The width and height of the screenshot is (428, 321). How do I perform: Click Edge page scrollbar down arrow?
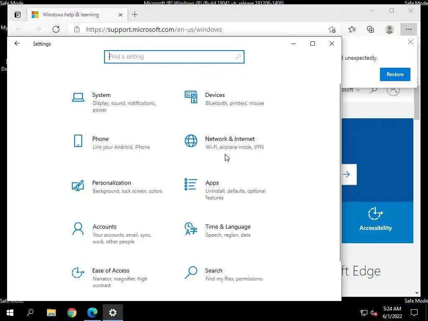pyautogui.click(x=417, y=293)
